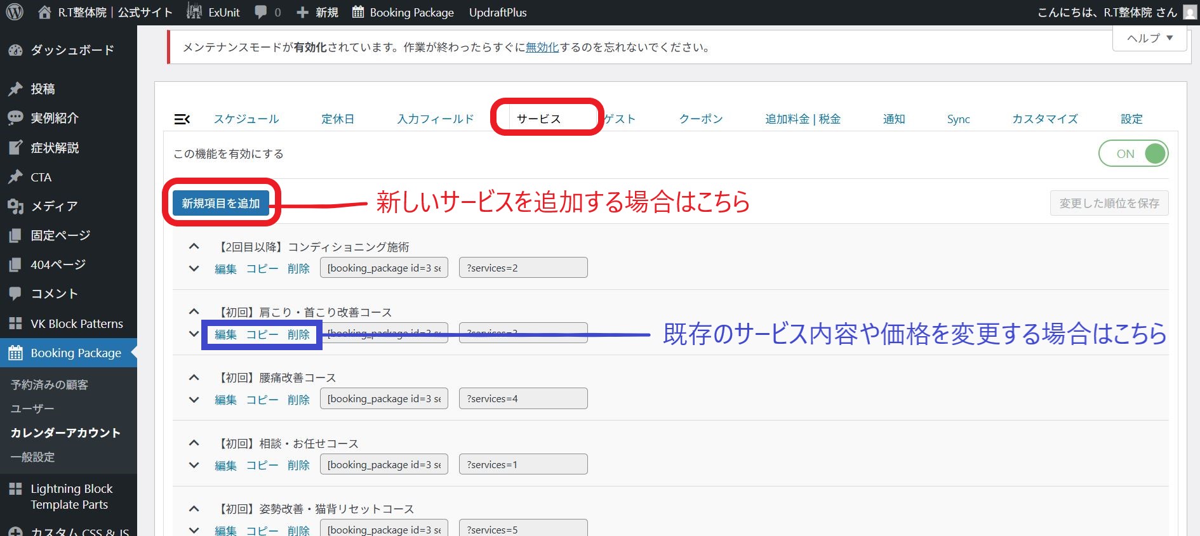The image size is (1200, 536).
Task: Click the hamburger menu collapse icon beside スケジュール
Action: 182,119
